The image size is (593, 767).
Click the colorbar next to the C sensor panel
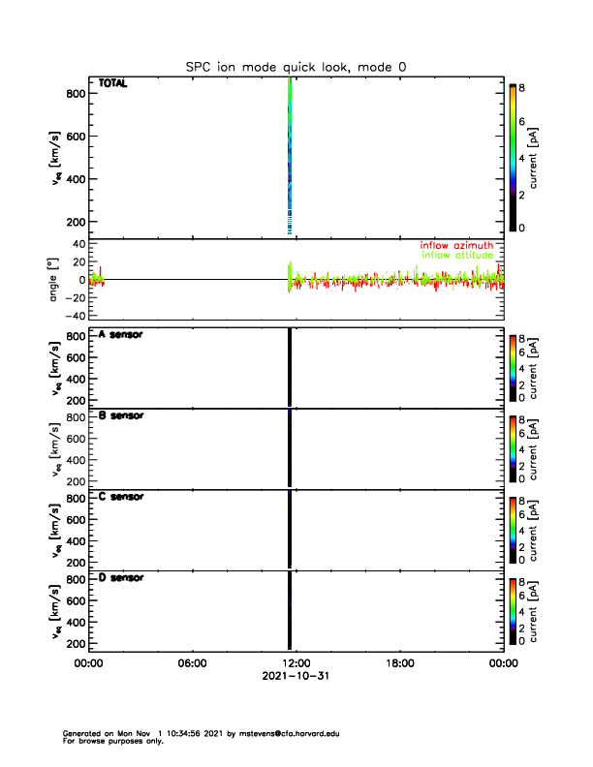click(x=513, y=529)
